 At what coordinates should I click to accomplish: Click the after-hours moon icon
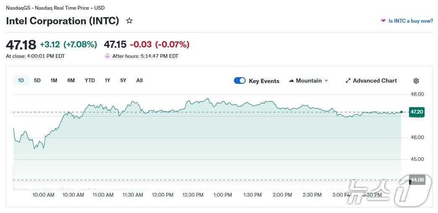click(108, 56)
